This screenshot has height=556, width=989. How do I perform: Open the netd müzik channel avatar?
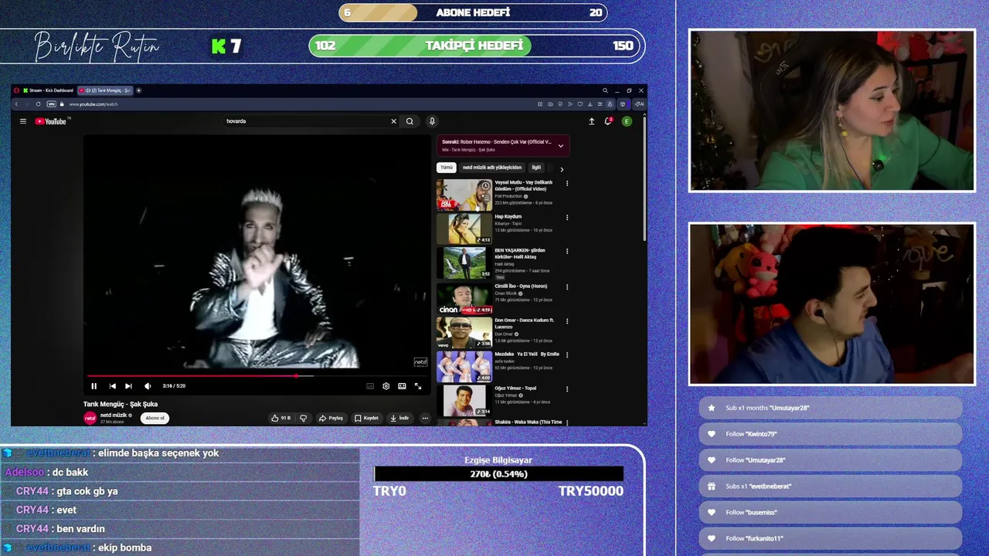click(x=90, y=418)
